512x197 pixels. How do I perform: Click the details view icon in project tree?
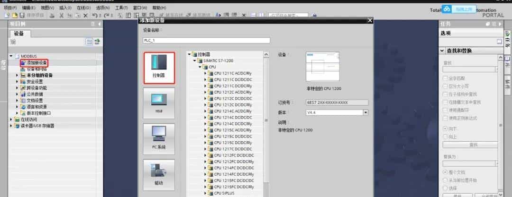pyautogui.click(x=89, y=42)
